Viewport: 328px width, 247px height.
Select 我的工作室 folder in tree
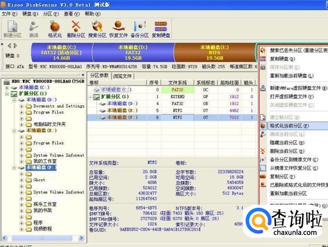tap(45, 161)
